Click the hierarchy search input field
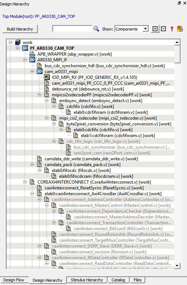 coord(72,29)
